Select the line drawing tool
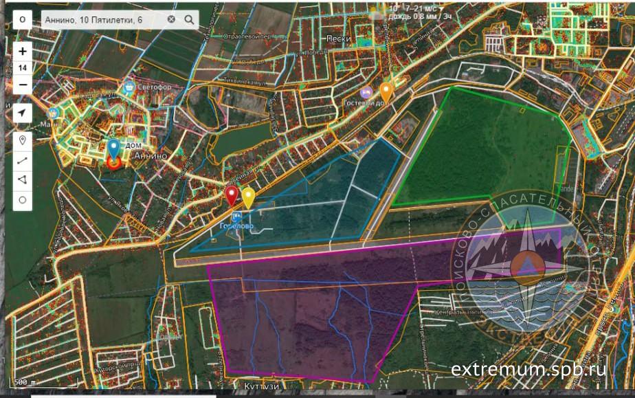This screenshot has width=635, height=398. (x=23, y=160)
